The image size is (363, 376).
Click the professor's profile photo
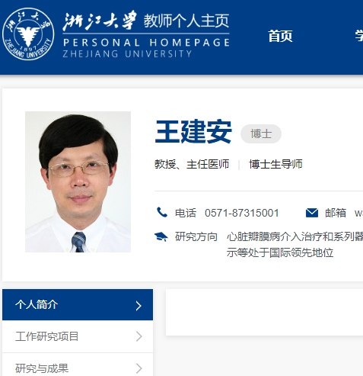[78, 182]
